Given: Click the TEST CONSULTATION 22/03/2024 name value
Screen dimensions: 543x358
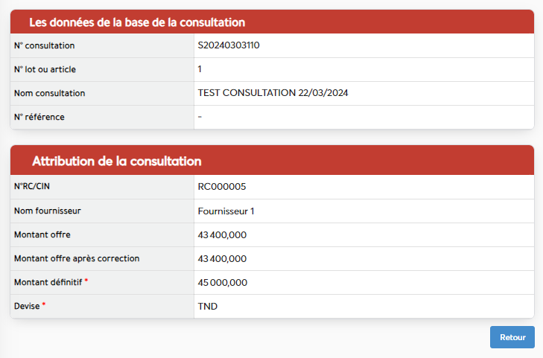Looking at the screenshot, I should tap(273, 93).
